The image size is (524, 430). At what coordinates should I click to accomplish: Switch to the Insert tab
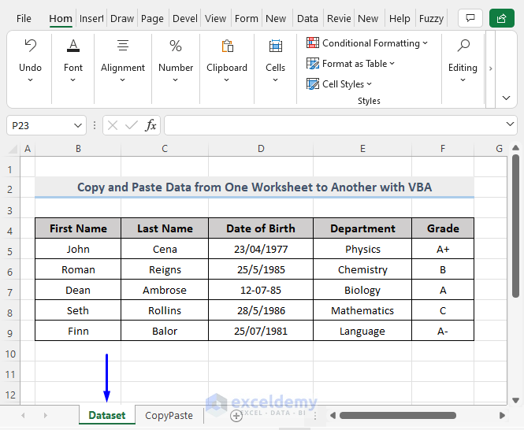click(x=91, y=18)
